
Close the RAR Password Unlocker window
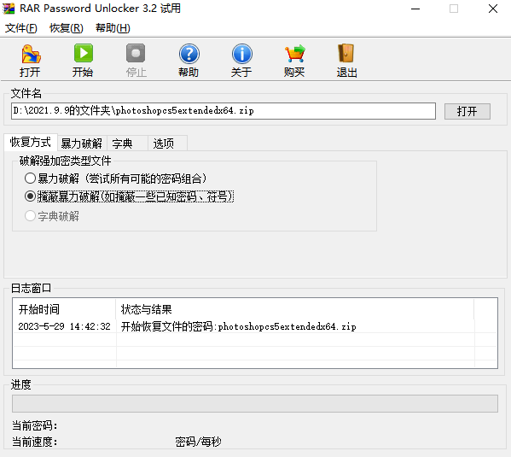(493, 9)
